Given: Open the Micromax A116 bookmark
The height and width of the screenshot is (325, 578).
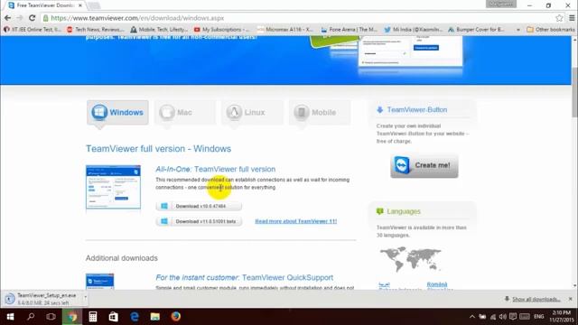Looking at the screenshot, I should tap(285, 30).
